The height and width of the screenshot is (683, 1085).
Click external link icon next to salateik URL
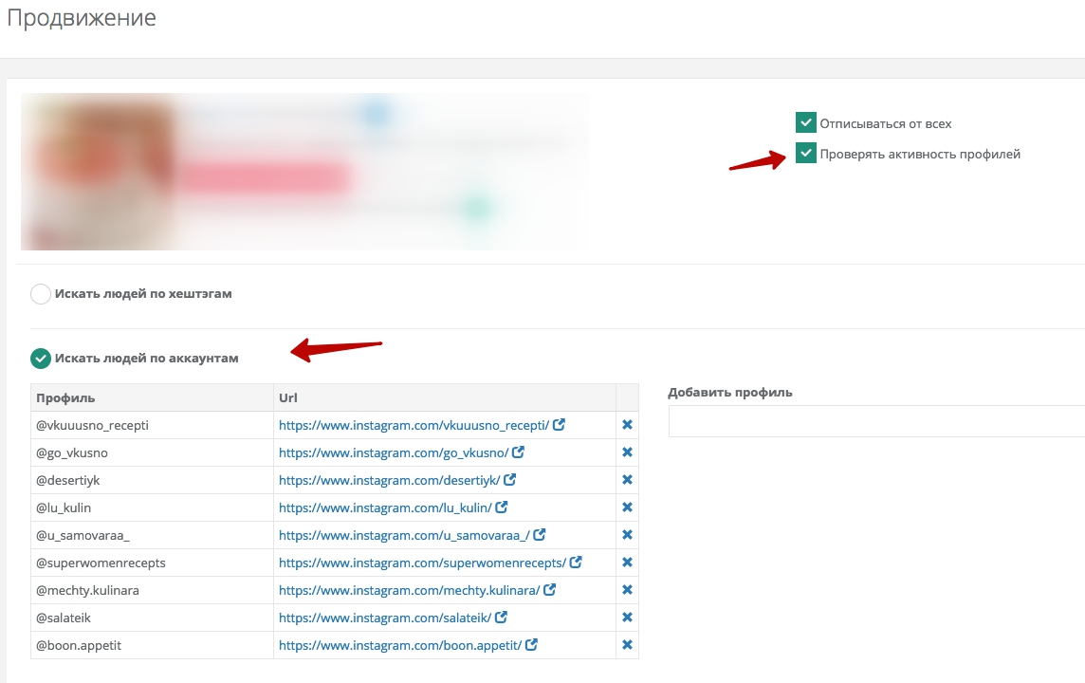(x=502, y=618)
